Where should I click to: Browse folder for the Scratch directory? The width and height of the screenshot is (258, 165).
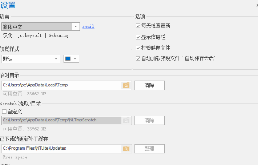pos(126,120)
